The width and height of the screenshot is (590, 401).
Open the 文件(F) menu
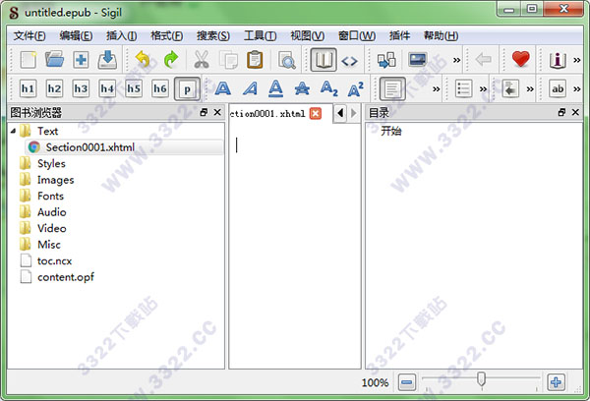pos(29,36)
